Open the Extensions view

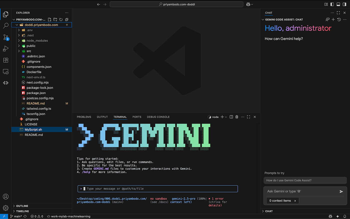pos(5,60)
